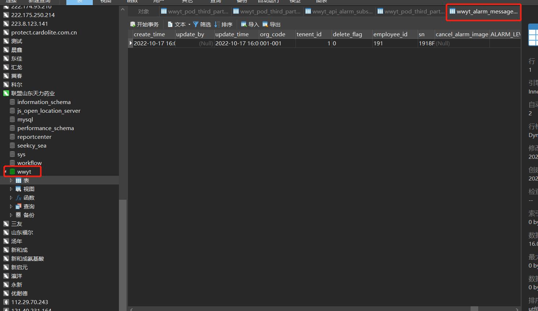Image resolution: width=538 pixels, height=311 pixels.
Task: Select the 汤年 connection
Action: pos(16,241)
